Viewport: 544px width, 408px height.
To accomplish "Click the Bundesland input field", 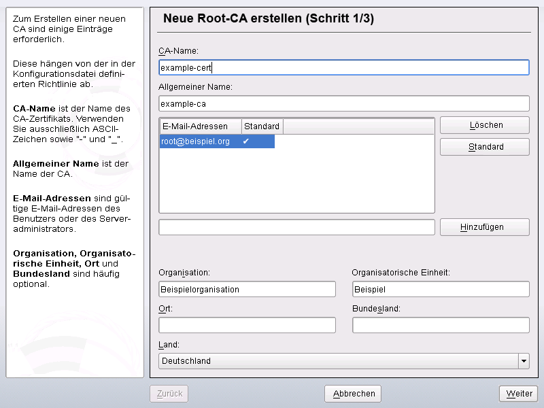I will (441, 325).
